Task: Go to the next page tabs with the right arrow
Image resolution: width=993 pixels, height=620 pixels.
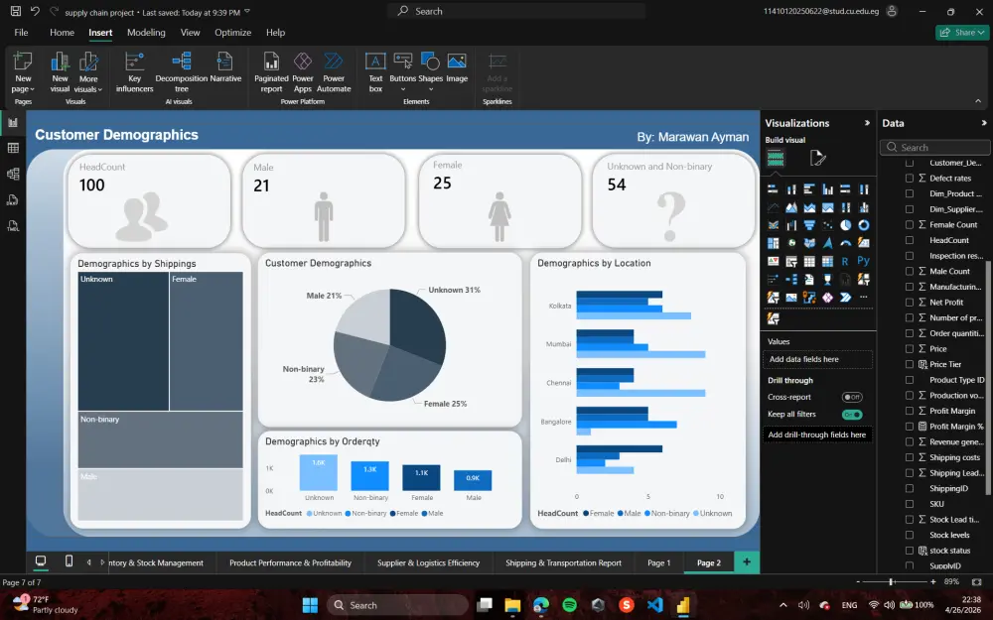Action: 102,561
